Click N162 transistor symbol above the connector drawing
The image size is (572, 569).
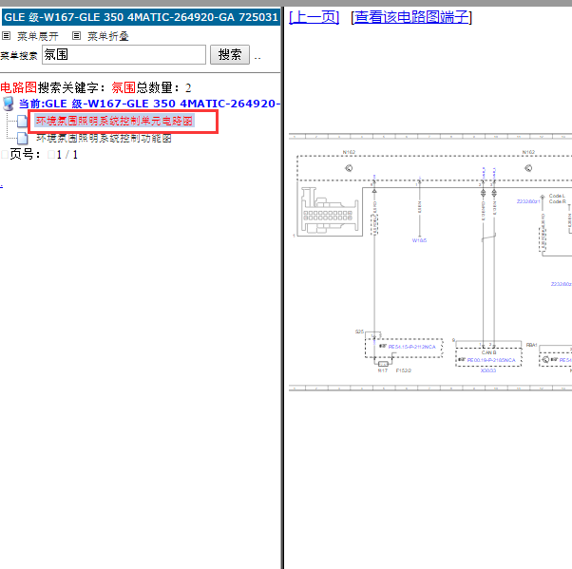349,168
